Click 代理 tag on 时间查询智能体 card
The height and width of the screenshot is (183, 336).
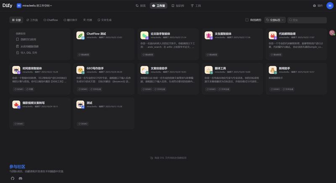coord(29,89)
